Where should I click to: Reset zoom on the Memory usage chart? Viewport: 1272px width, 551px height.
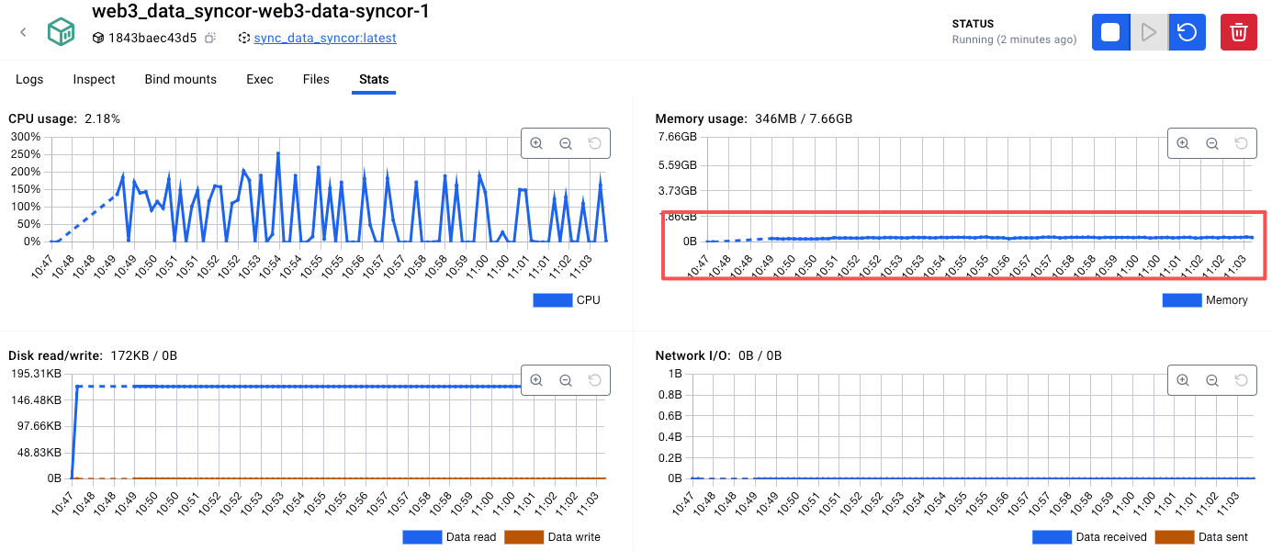pos(1242,143)
